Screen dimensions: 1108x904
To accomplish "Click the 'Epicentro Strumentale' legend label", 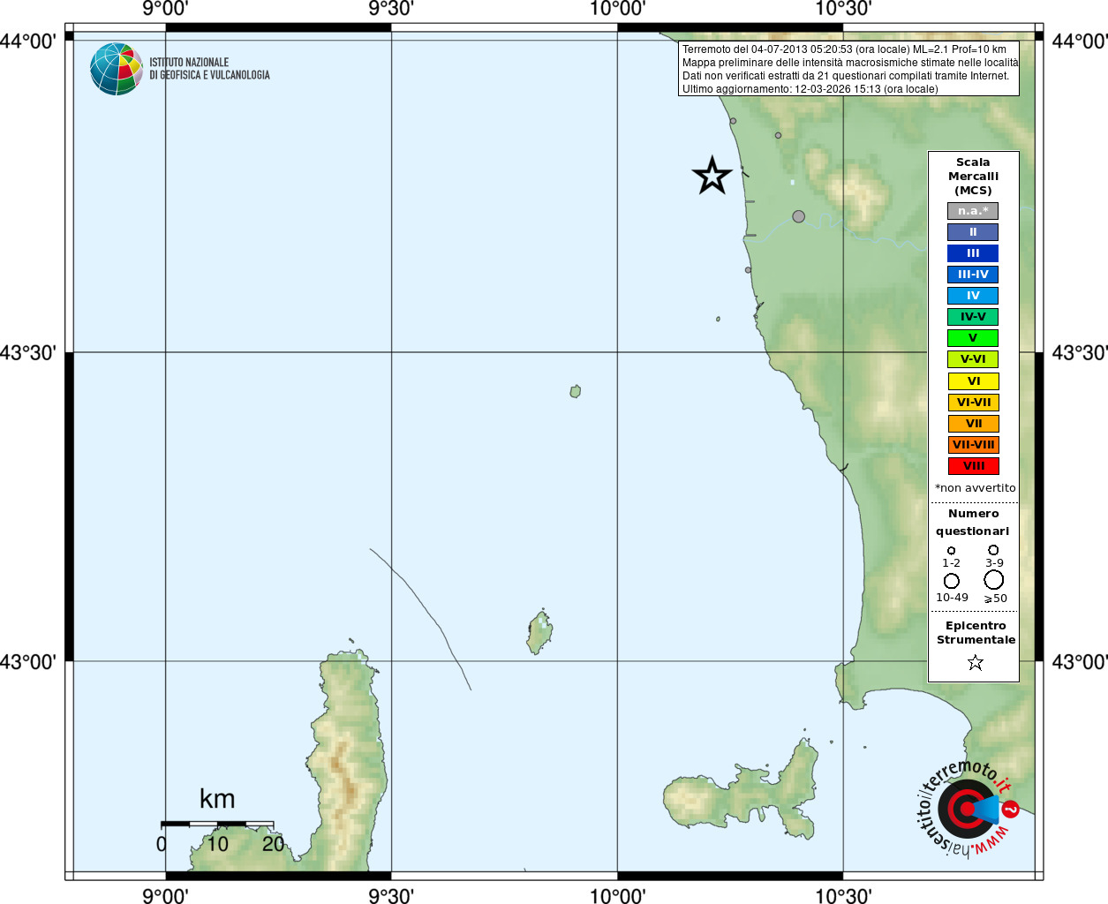I will 976,632.
